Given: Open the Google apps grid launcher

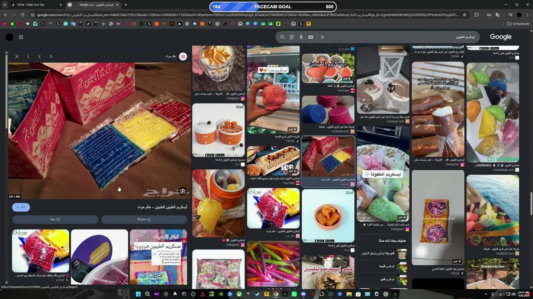Looking at the screenshot, I should [x=21, y=37].
